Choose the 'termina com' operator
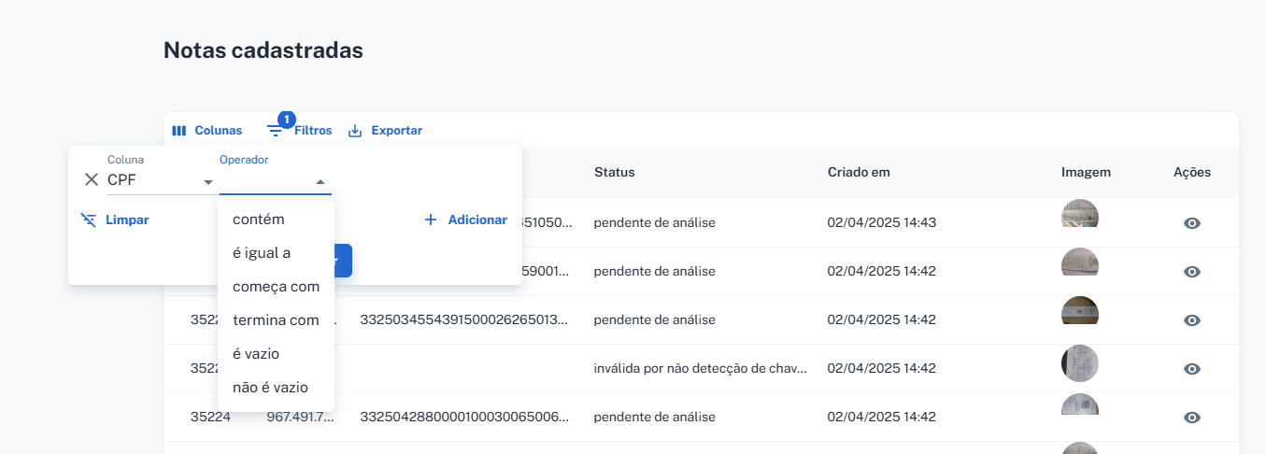 click(276, 320)
